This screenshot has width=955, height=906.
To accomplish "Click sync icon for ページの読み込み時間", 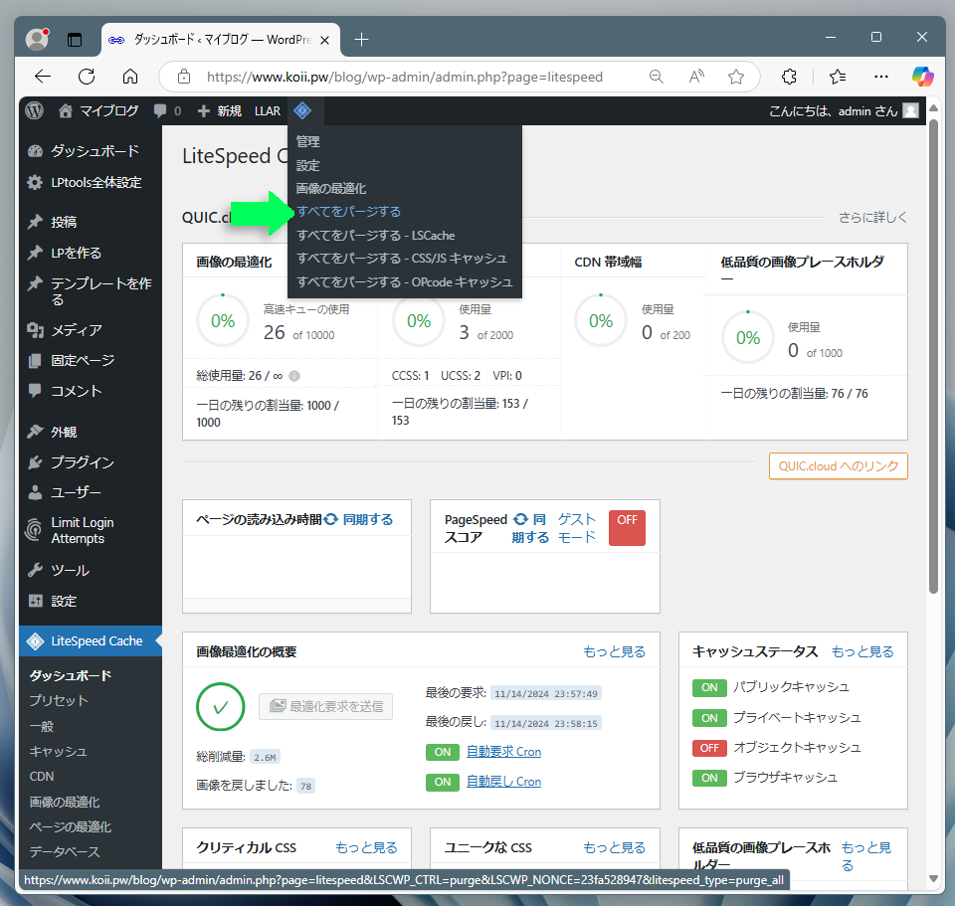I will [x=330, y=519].
